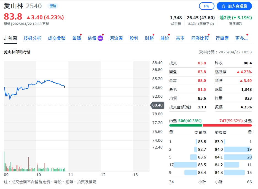Click the 80.40 previous close price marker

tap(157, 105)
